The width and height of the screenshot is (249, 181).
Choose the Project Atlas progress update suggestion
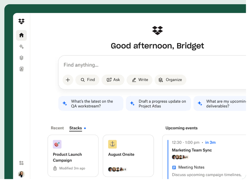(158, 103)
